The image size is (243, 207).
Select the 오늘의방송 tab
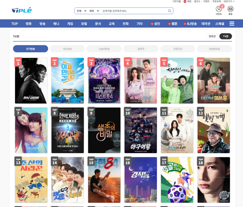point(104,49)
